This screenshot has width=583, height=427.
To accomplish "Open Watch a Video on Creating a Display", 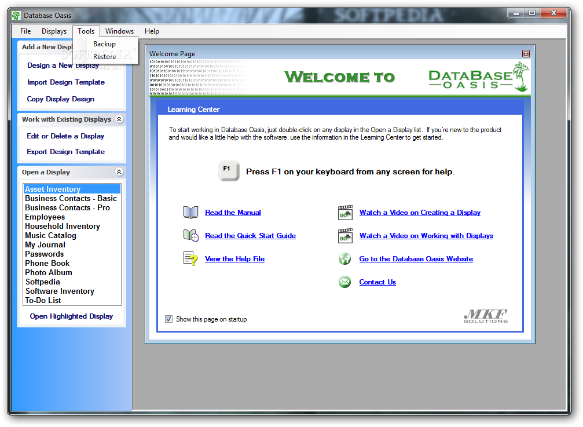I will (420, 213).
